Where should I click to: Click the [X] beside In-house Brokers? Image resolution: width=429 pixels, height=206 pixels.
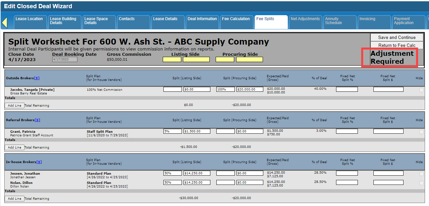pyautogui.click(x=39, y=162)
